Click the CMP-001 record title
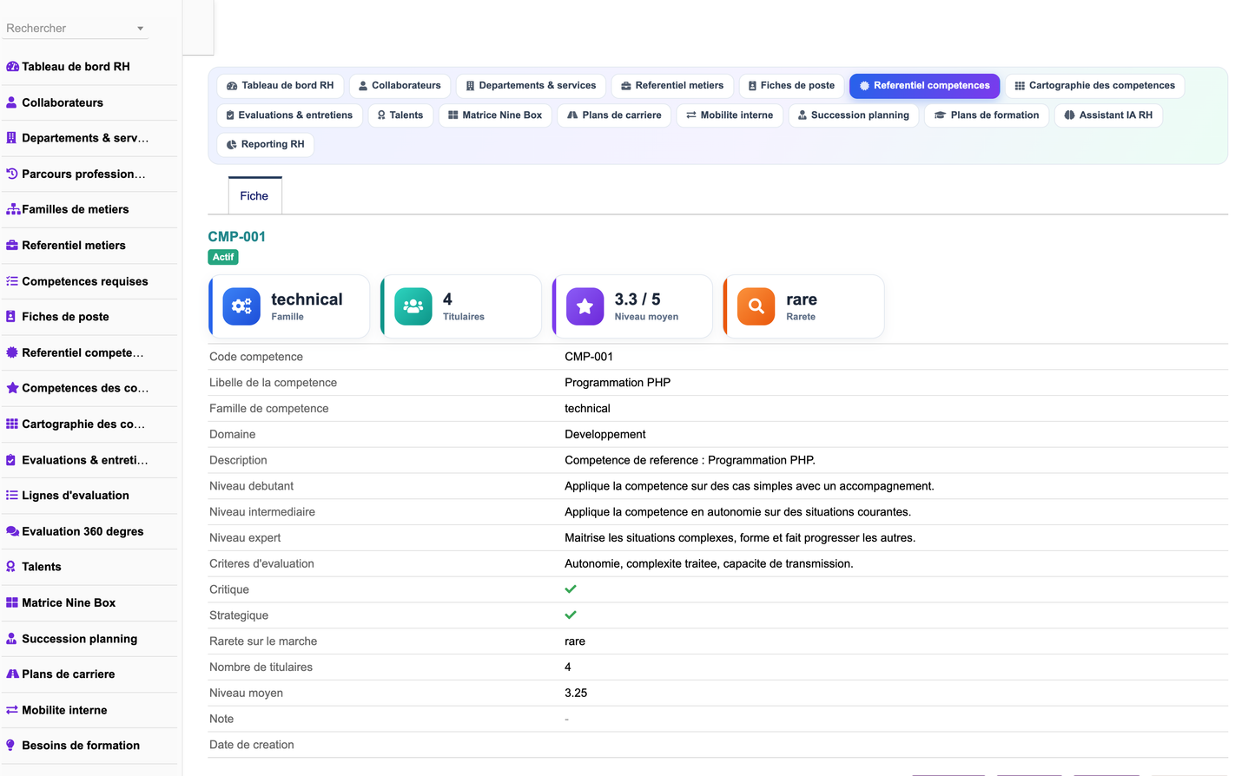Image resolution: width=1255 pixels, height=776 pixels. pyautogui.click(x=237, y=236)
